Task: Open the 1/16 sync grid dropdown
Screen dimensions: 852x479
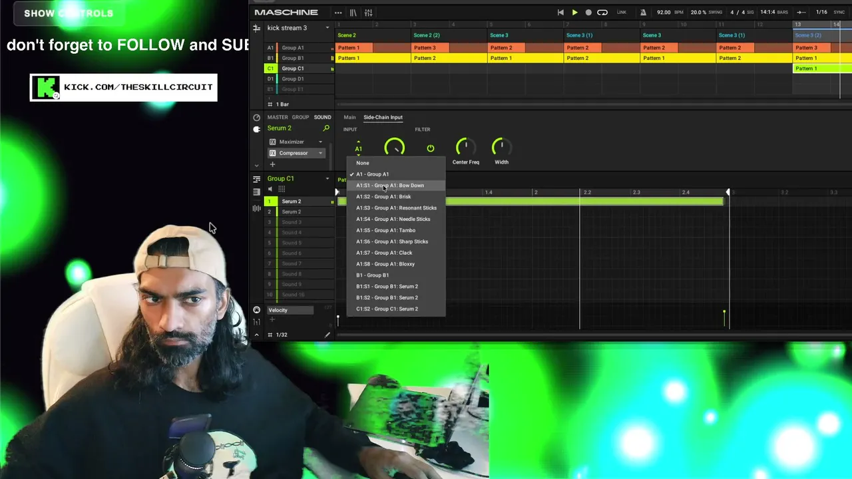Action: 821,12
